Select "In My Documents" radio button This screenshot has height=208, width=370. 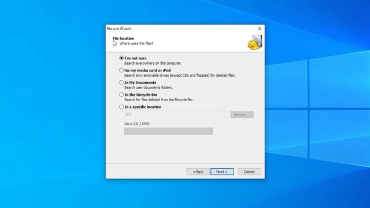tap(121, 83)
